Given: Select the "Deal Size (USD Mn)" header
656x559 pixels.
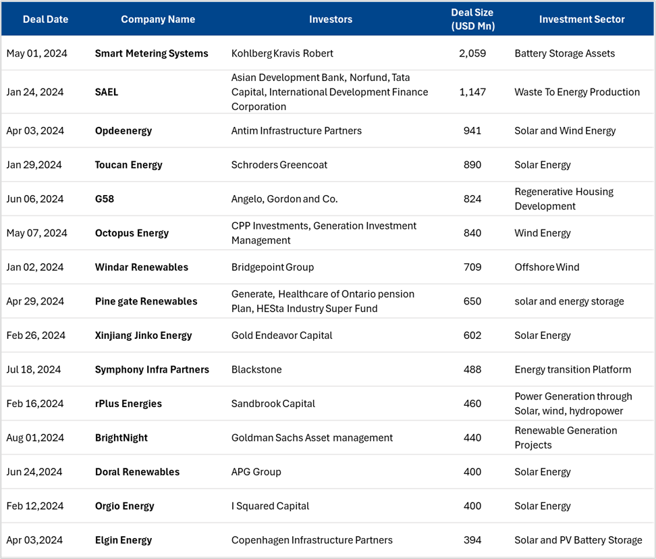Looking at the screenshot, I should (472, 20).
